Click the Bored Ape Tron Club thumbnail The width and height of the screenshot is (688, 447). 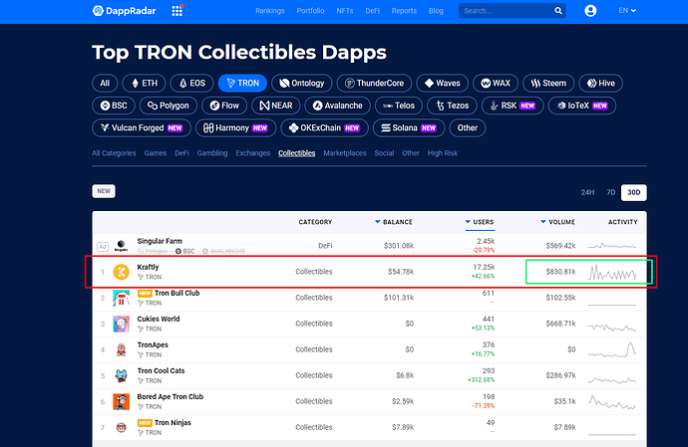tap(121, 401)
